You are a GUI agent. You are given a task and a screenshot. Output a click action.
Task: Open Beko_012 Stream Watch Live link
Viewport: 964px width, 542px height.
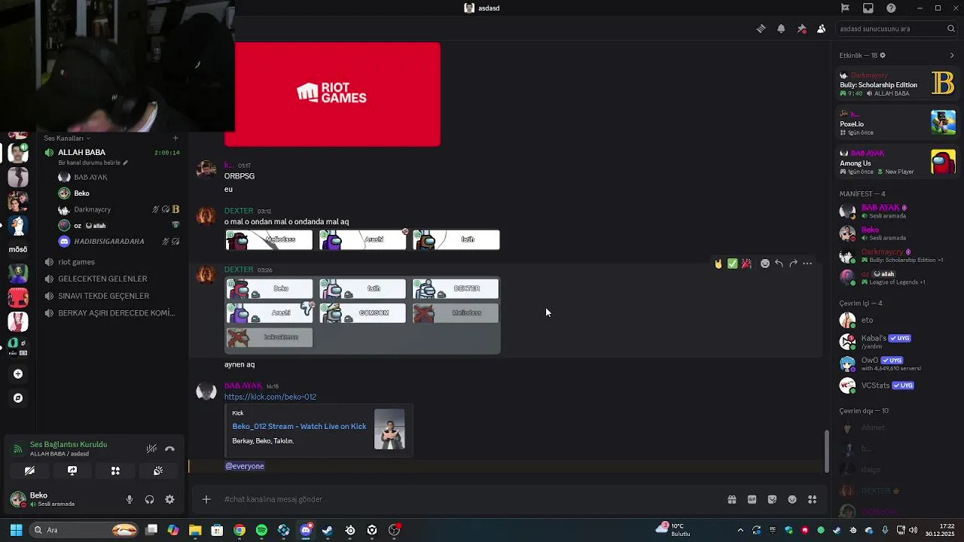[x=299, y=426]
